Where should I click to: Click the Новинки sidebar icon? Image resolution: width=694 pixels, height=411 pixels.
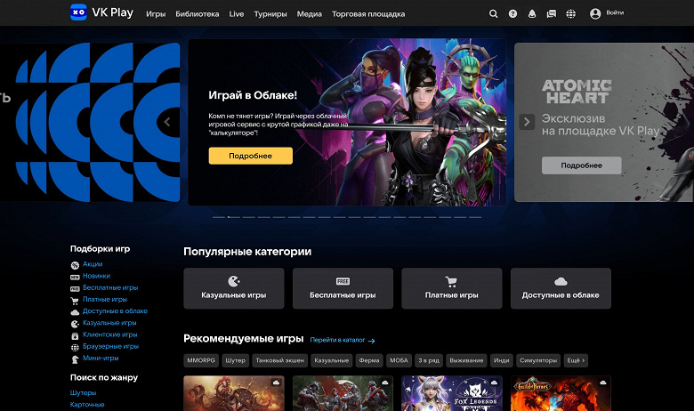pos(75,277)
